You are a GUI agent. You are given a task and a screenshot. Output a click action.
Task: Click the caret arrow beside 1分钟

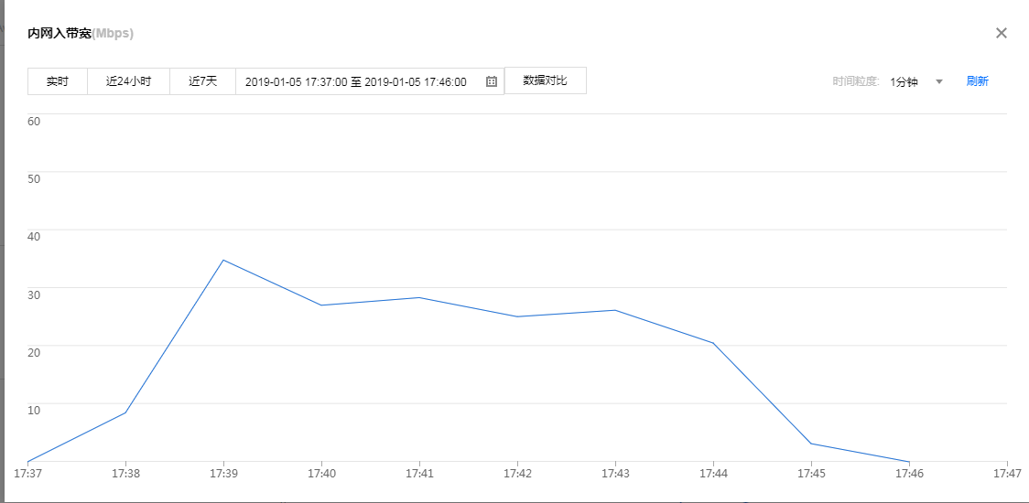[x=938, y=81]
